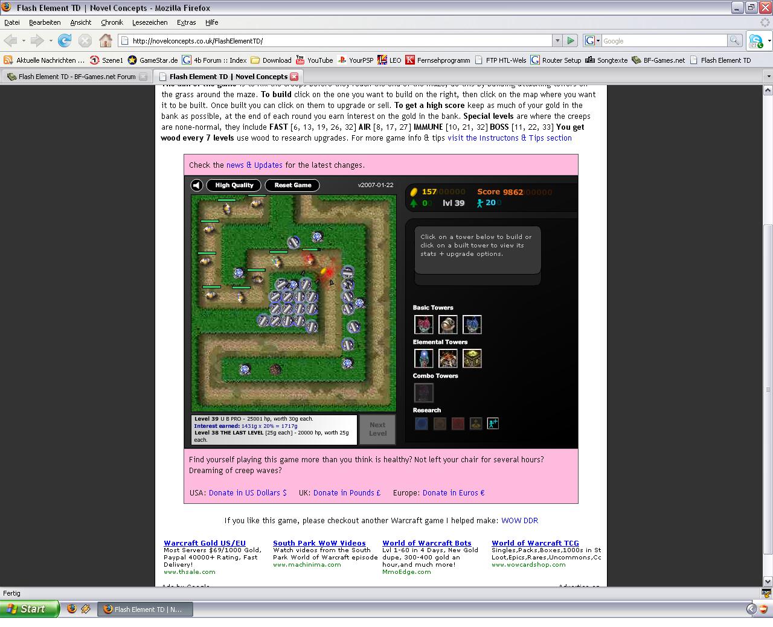Screen dimensions: 773x627
Task: Open the tab list dropdown arrow
Action: point(768,77)
